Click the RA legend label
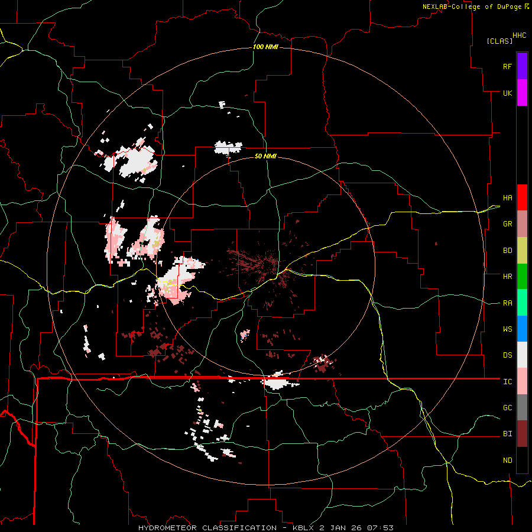Screen dimensions: 532x532 507,303
